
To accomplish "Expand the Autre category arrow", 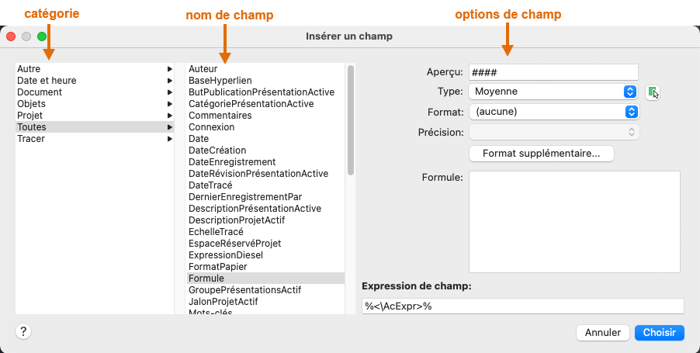I will [169, 69].
